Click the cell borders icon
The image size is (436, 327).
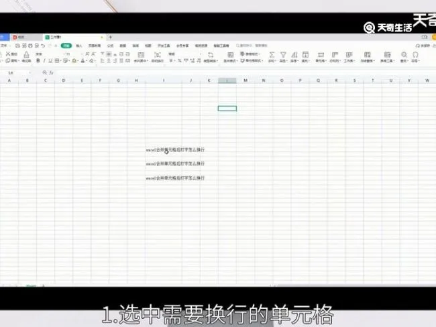57,60
